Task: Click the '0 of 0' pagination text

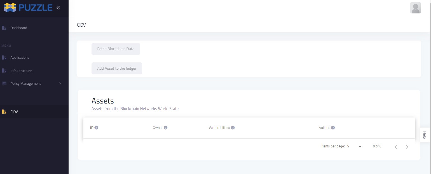Action: point(377,146)
